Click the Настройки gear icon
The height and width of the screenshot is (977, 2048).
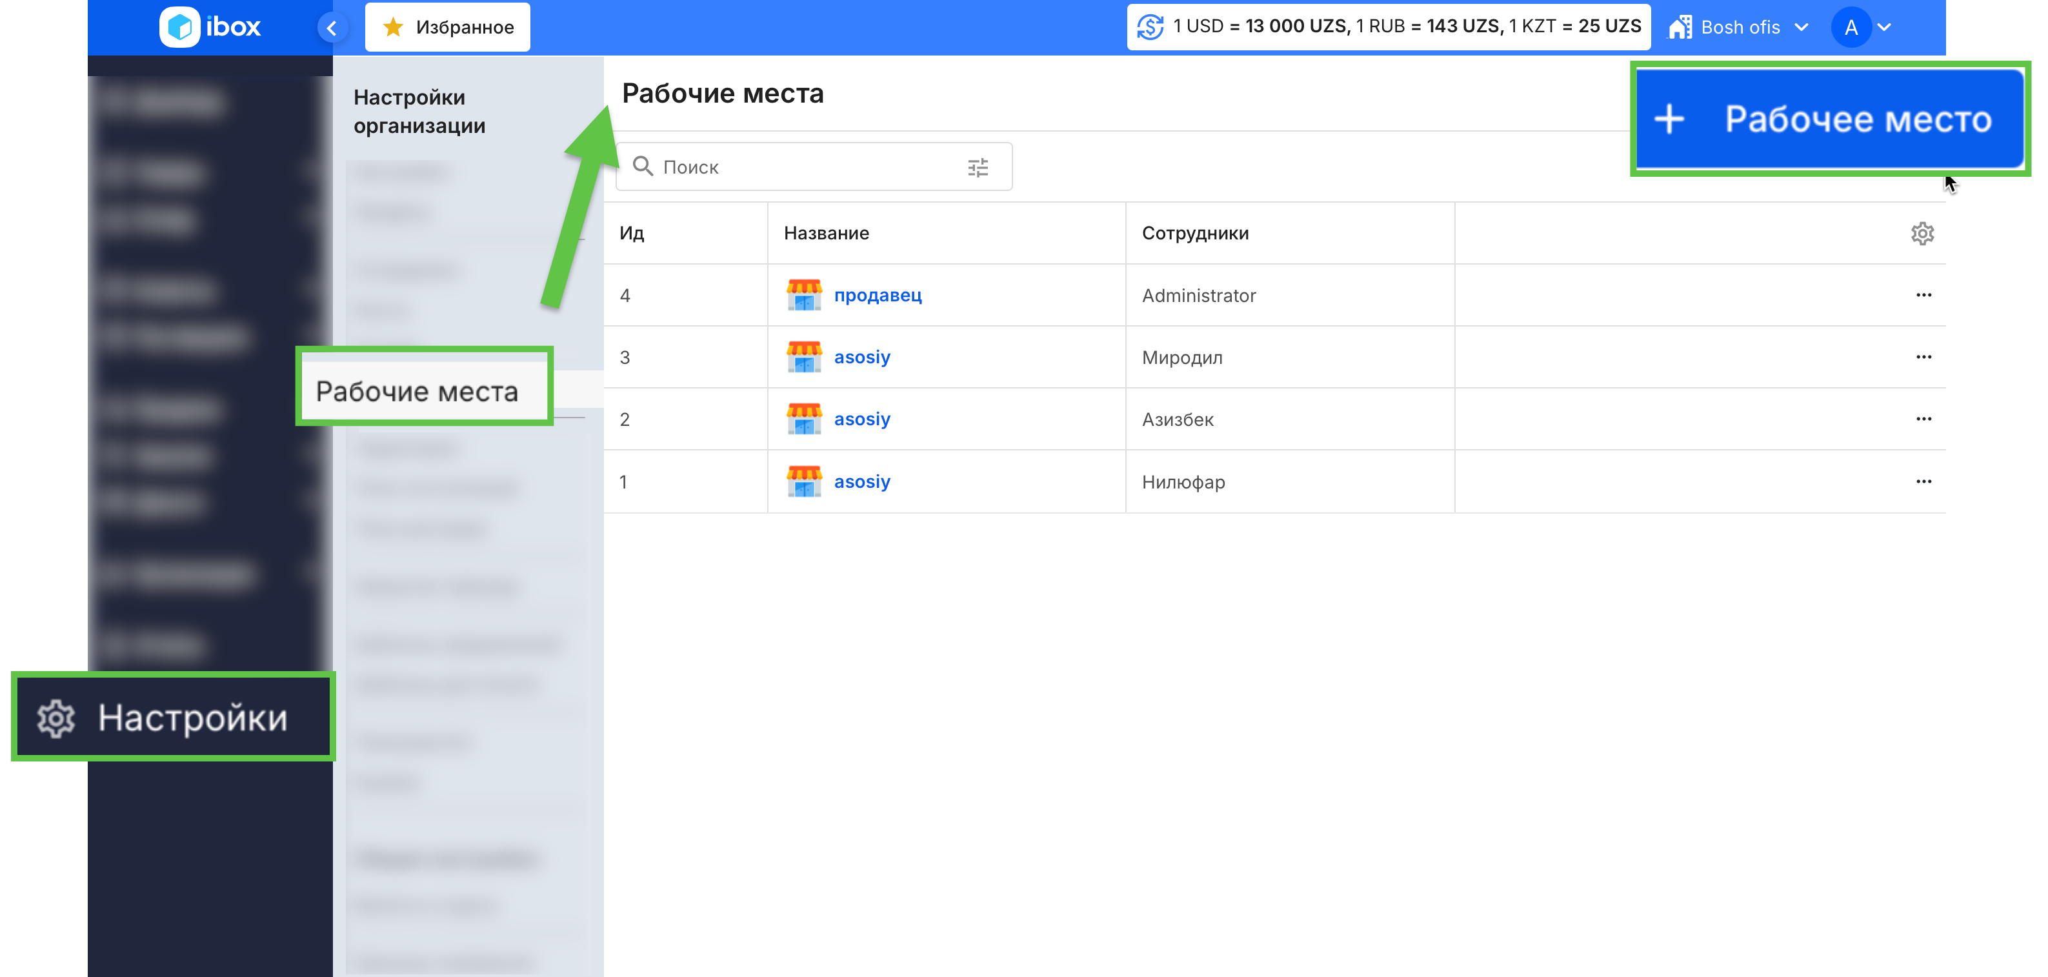point(55,718)
